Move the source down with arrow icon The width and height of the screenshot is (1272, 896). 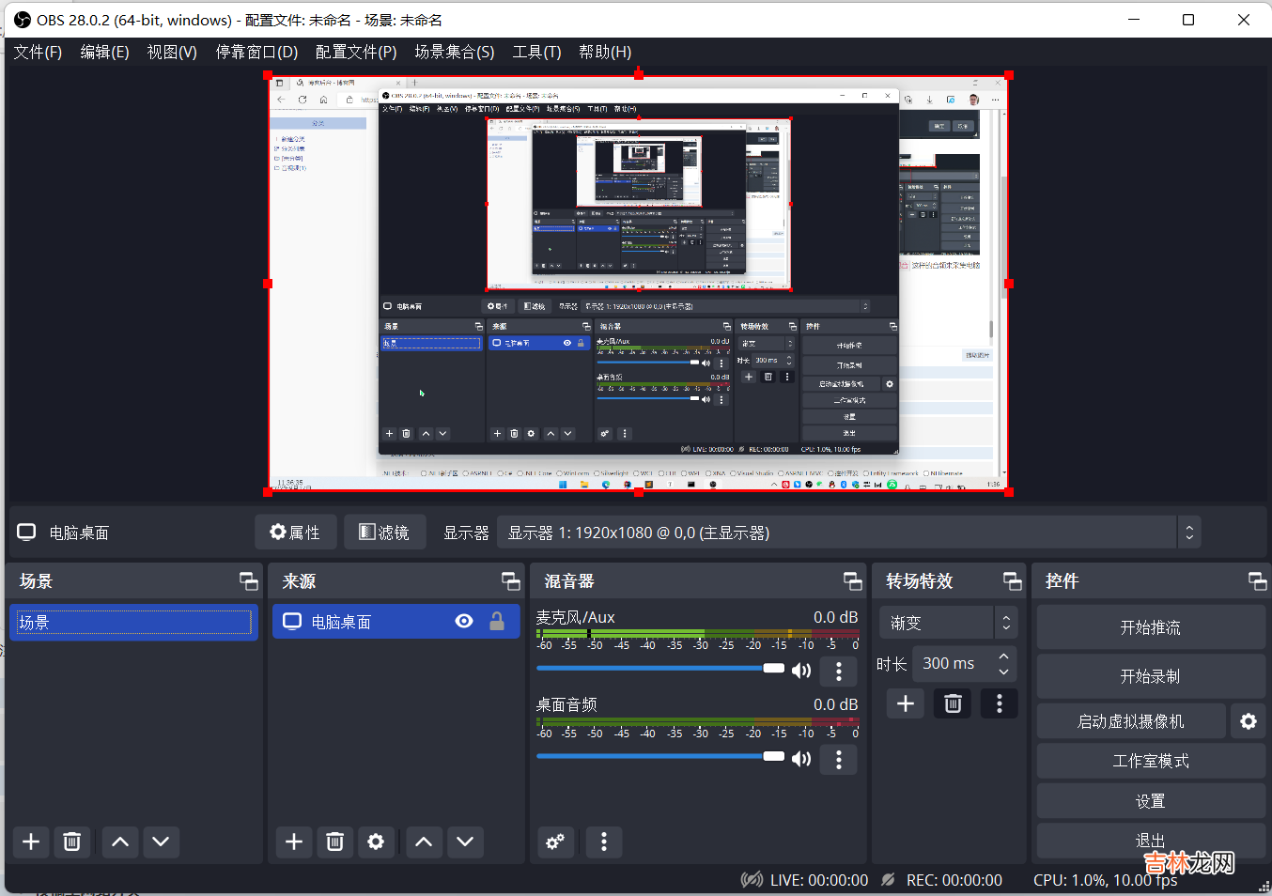465,842
